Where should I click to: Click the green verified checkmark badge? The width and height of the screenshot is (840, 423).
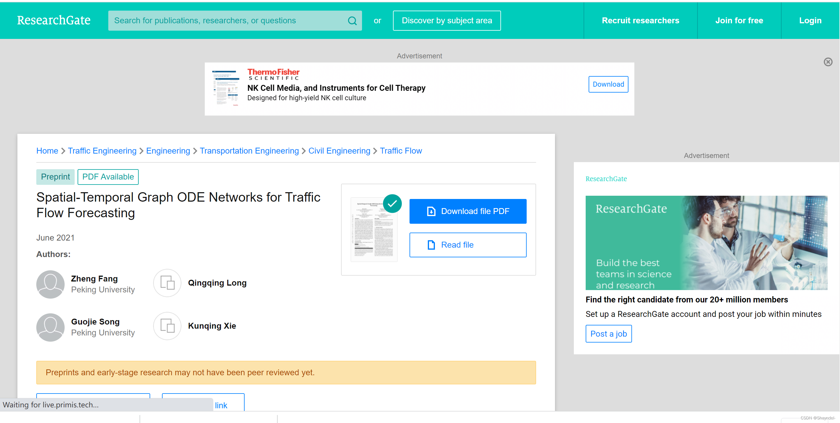coord(392,204)
